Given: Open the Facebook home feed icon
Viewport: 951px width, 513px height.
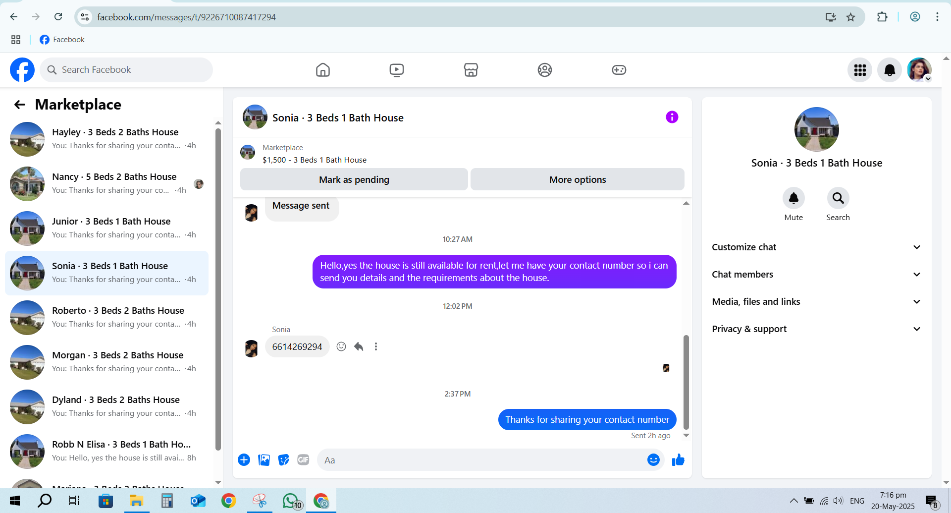Looking at the screenshot, I should (x=322, y=70).
